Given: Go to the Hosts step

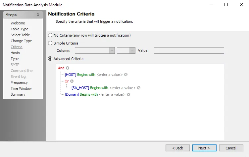Looking at the screenshot, I should click(x=15, y=53).
